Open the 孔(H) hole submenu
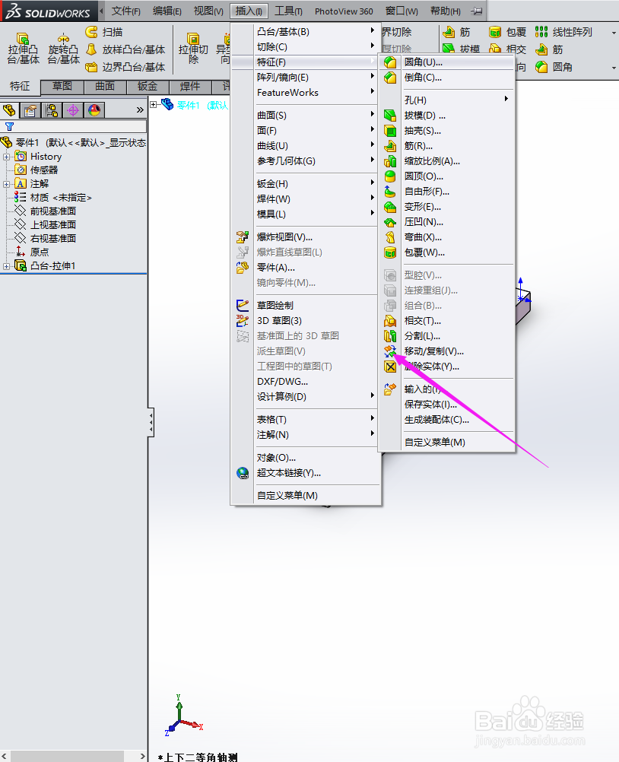 pyautogui.click(x=446, y=100)
